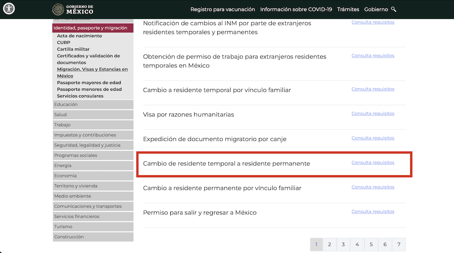Select Trámites in top navigation
Image resolution: width=454 pixels, height=253 pixels.
pyautogui.click(x=348, y=9)
